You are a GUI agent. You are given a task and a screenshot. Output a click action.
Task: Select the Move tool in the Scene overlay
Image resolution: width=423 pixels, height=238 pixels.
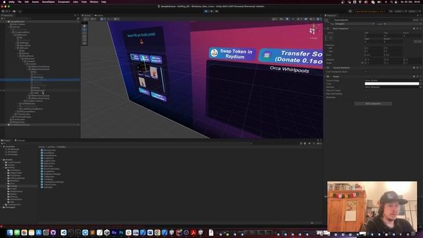(x=85, y=30)
